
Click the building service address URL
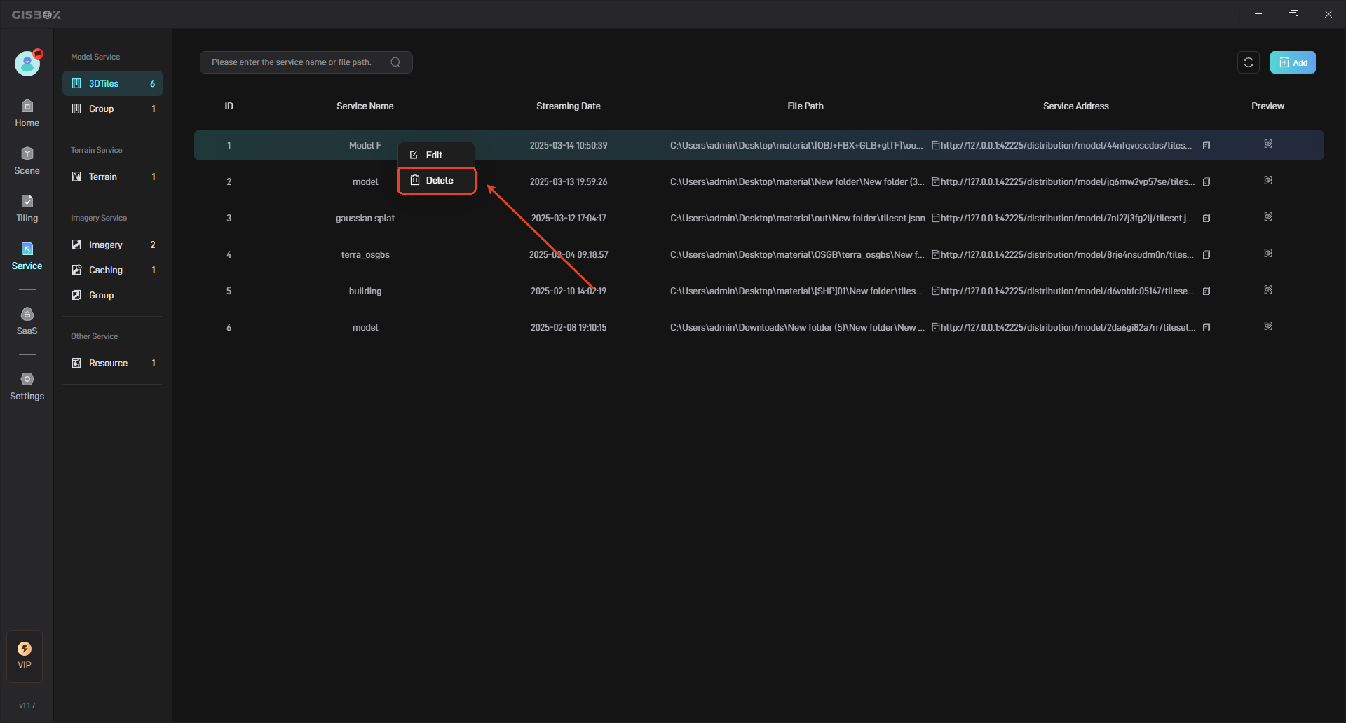pos(1067,291)
